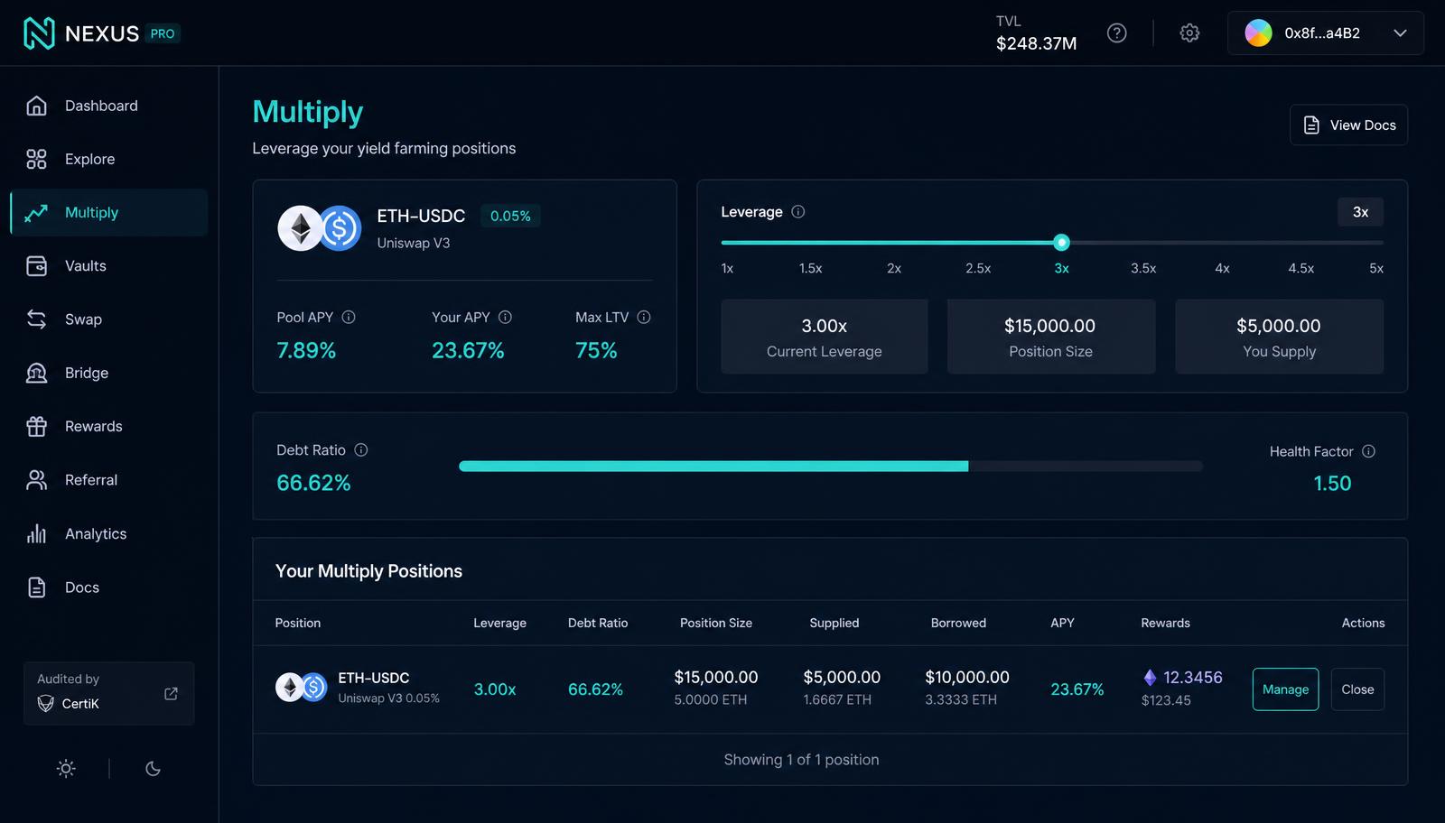Click the Multiply trend chart icon

(x=36, y=213)
